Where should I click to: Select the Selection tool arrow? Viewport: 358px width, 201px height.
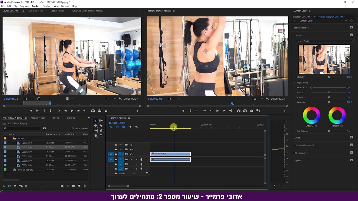tap(96, 121)
